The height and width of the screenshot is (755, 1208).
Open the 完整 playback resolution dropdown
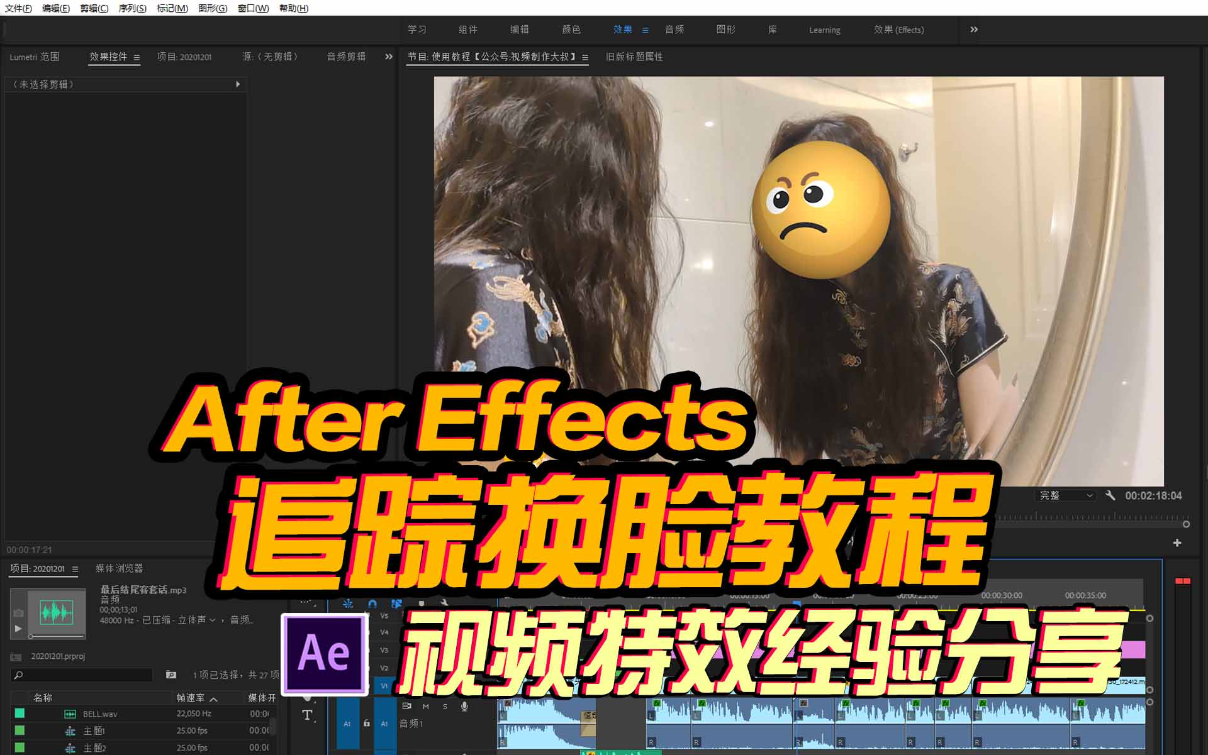click(x=1066, y=495)
